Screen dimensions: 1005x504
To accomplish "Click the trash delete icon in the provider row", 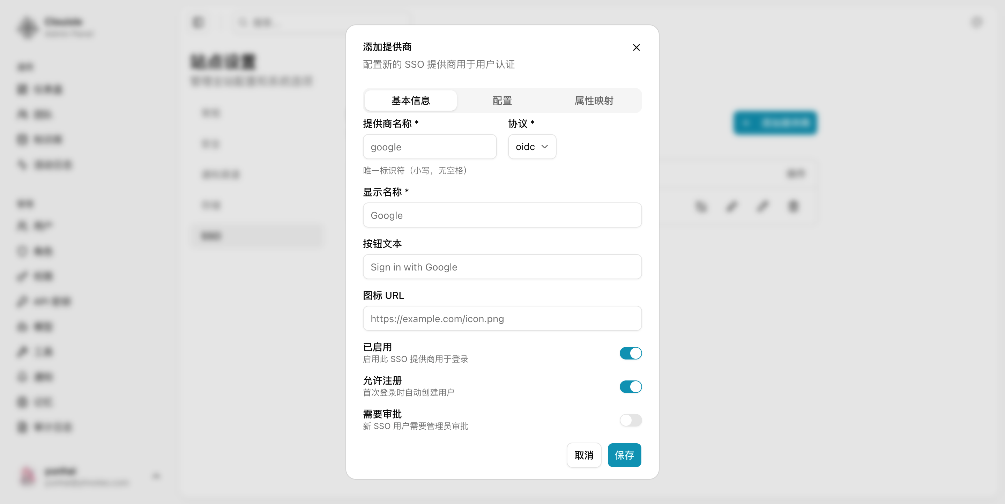I will (793, 206).
